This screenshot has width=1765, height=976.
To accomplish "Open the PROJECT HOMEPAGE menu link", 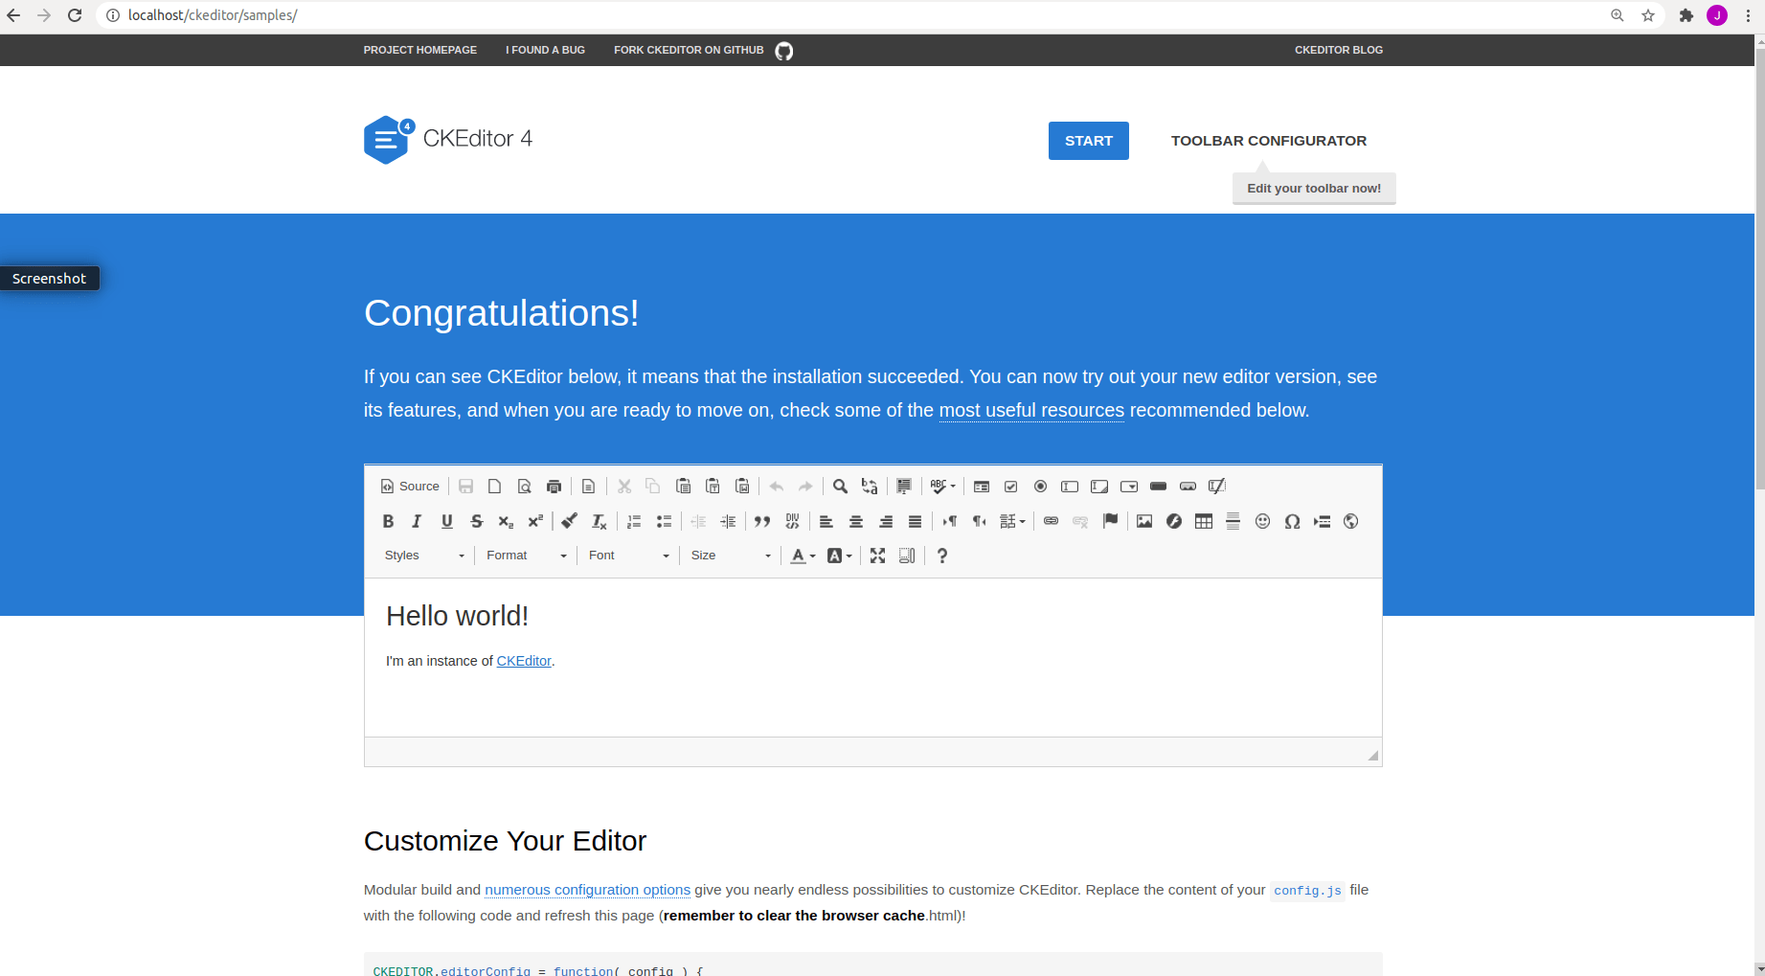I will [420, 50].
